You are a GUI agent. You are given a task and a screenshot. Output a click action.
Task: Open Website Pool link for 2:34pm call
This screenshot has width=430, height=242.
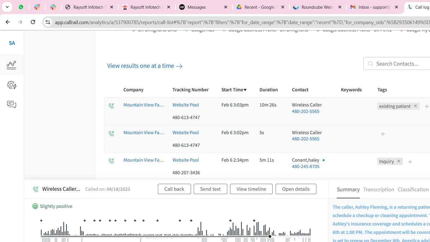[186, 160]
